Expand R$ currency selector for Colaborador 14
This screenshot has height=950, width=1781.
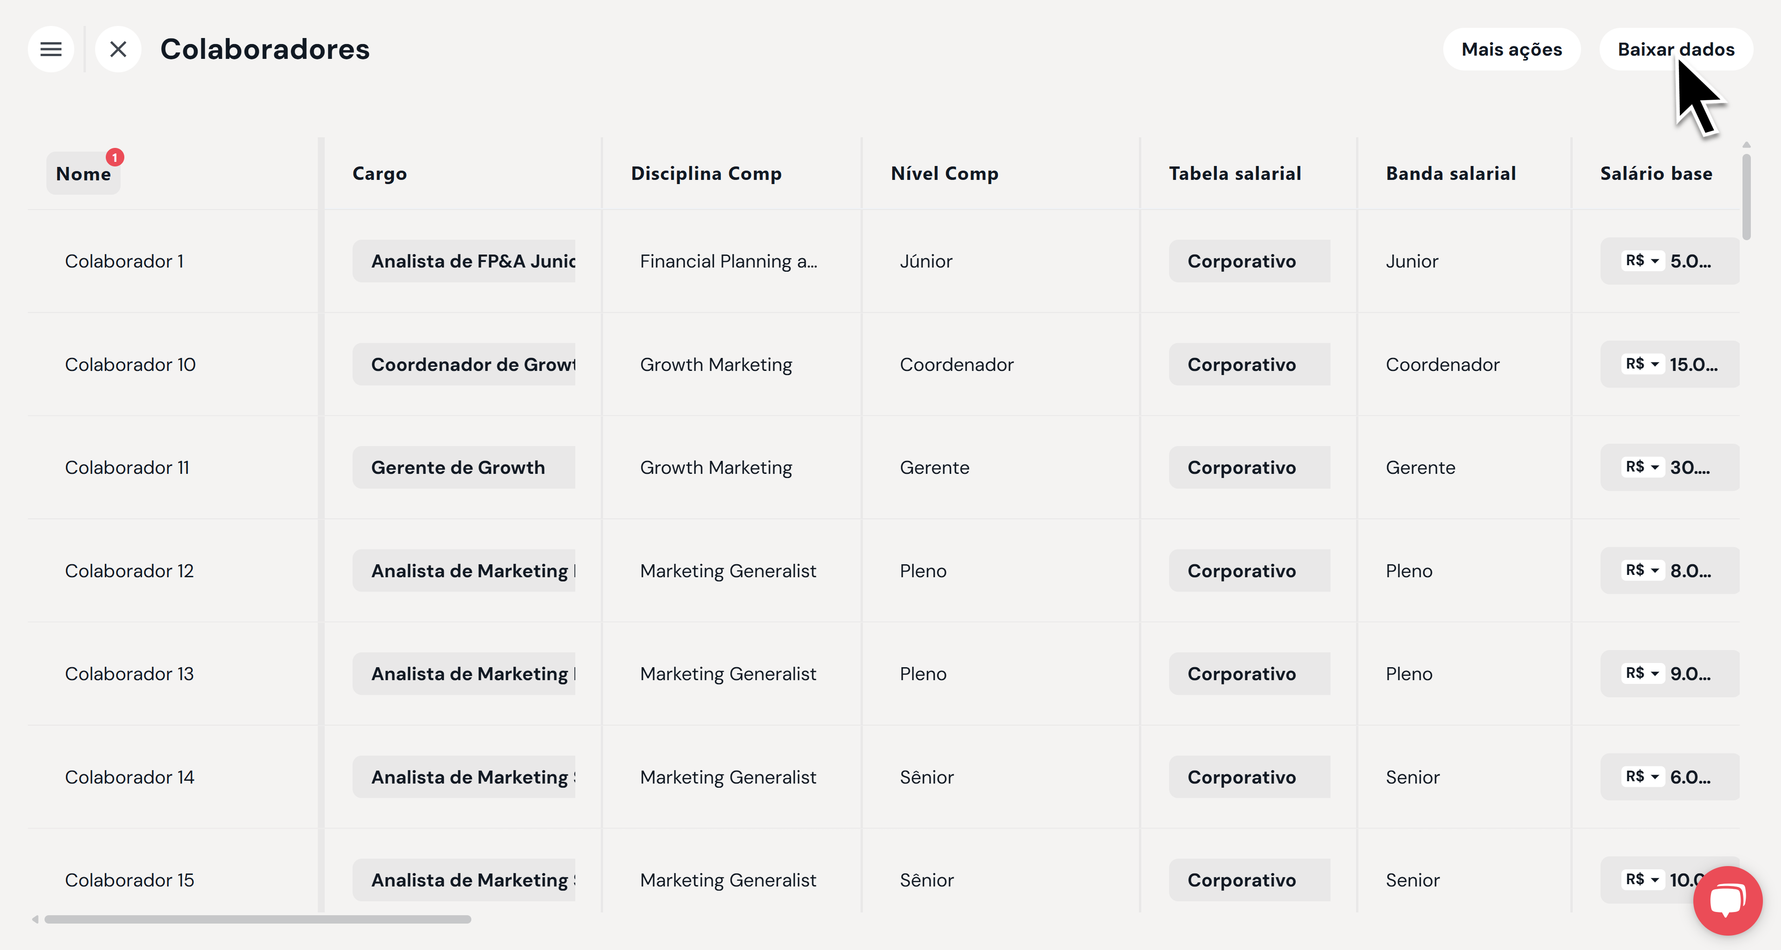1642,777
